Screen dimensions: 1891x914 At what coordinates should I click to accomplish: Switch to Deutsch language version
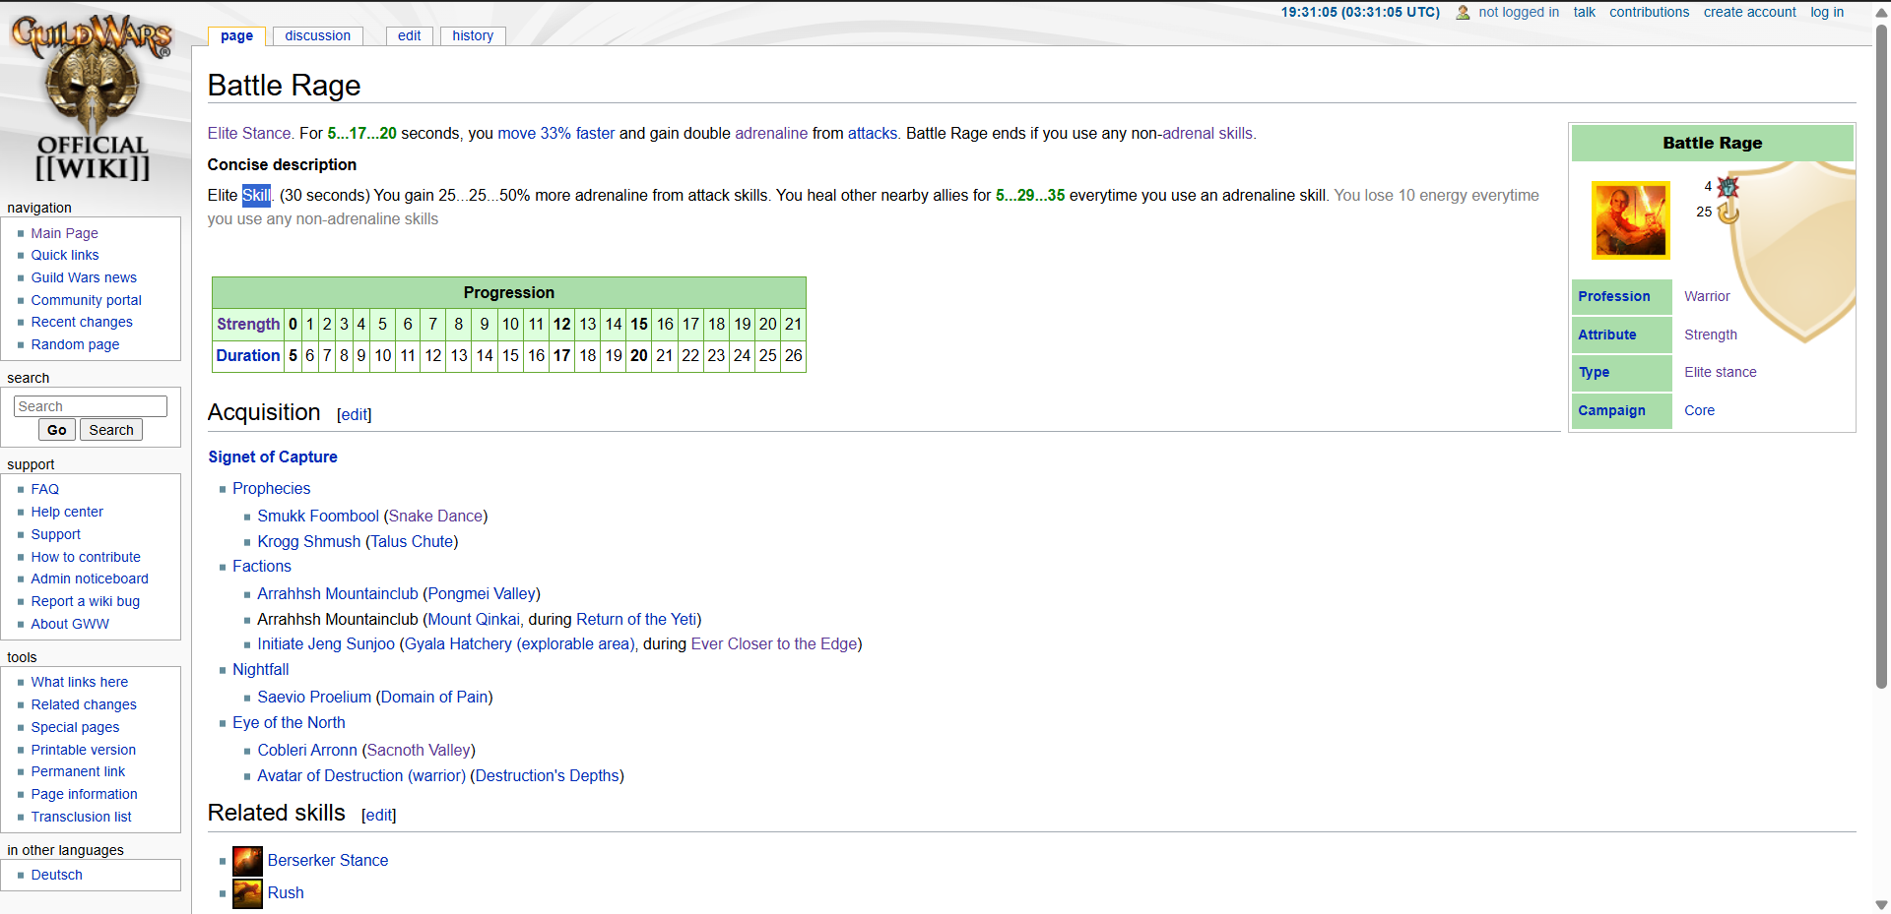coord(56,875)
